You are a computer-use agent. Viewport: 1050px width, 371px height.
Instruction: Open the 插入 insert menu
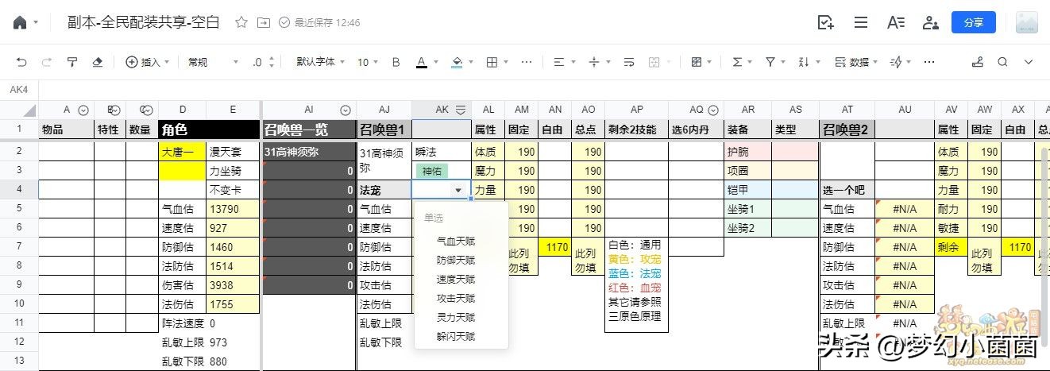click(148, 62)
